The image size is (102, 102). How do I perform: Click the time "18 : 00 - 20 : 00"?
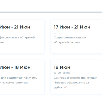[62, 73]
